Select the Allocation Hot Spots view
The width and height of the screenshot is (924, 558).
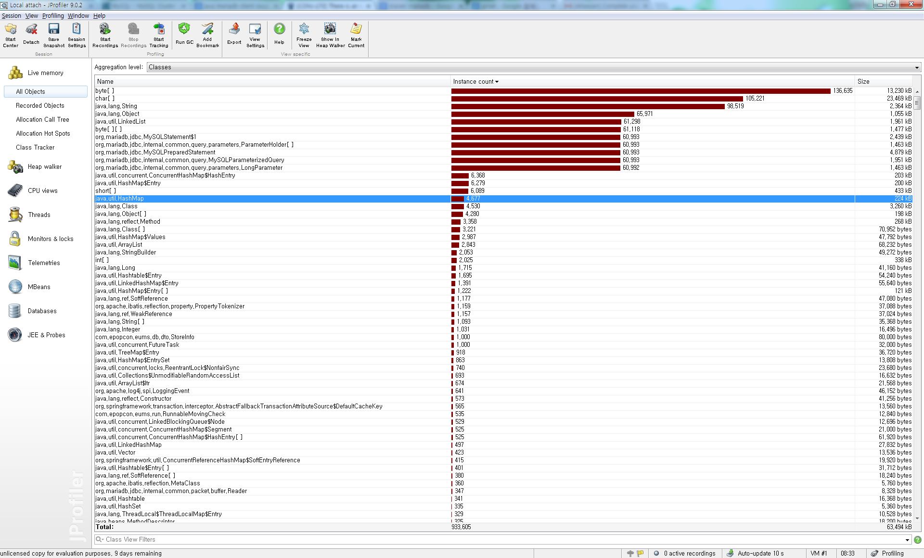click(43, 133)
